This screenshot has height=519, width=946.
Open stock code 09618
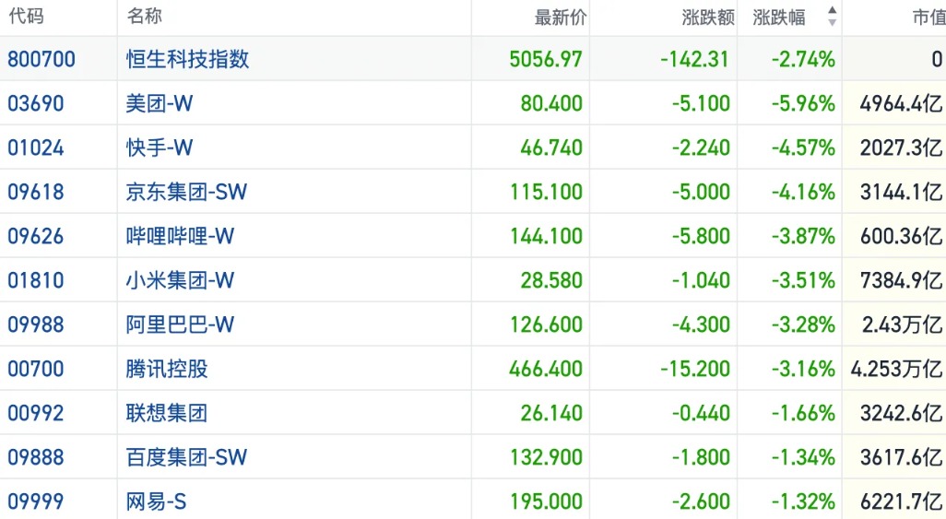point(36,192)
